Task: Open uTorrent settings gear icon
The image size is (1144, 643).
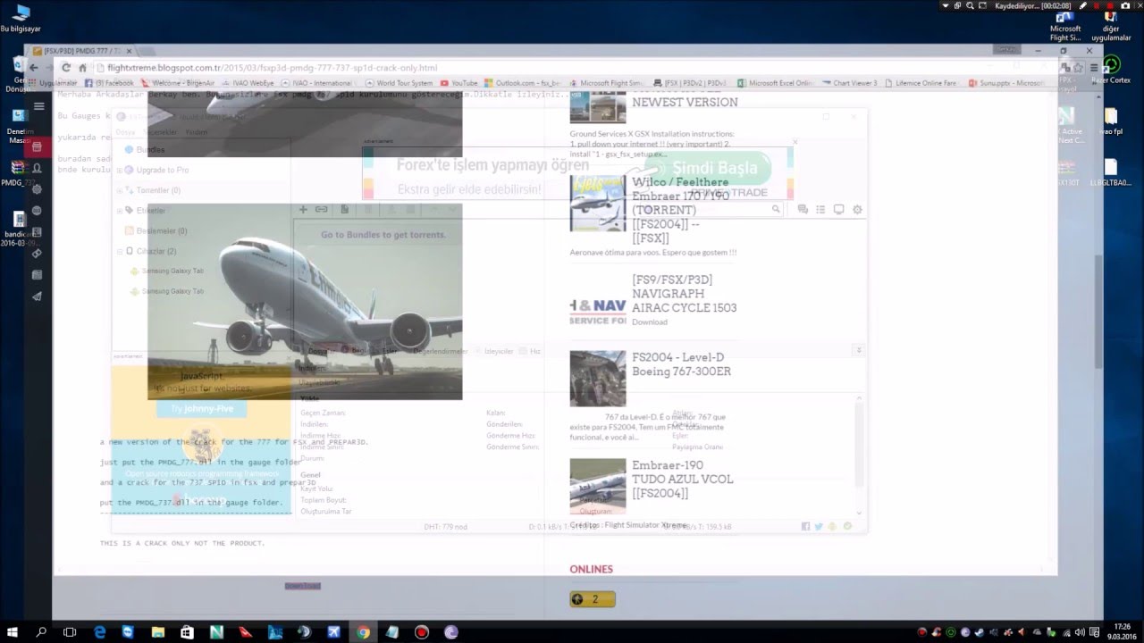Action: point(857,209)
